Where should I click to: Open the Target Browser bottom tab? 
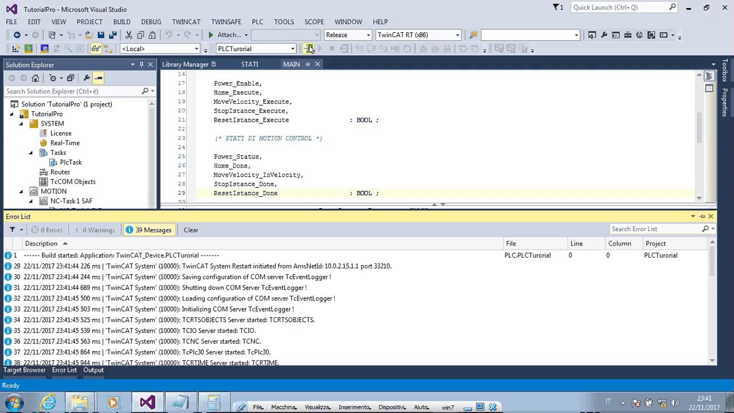(25, 370)
